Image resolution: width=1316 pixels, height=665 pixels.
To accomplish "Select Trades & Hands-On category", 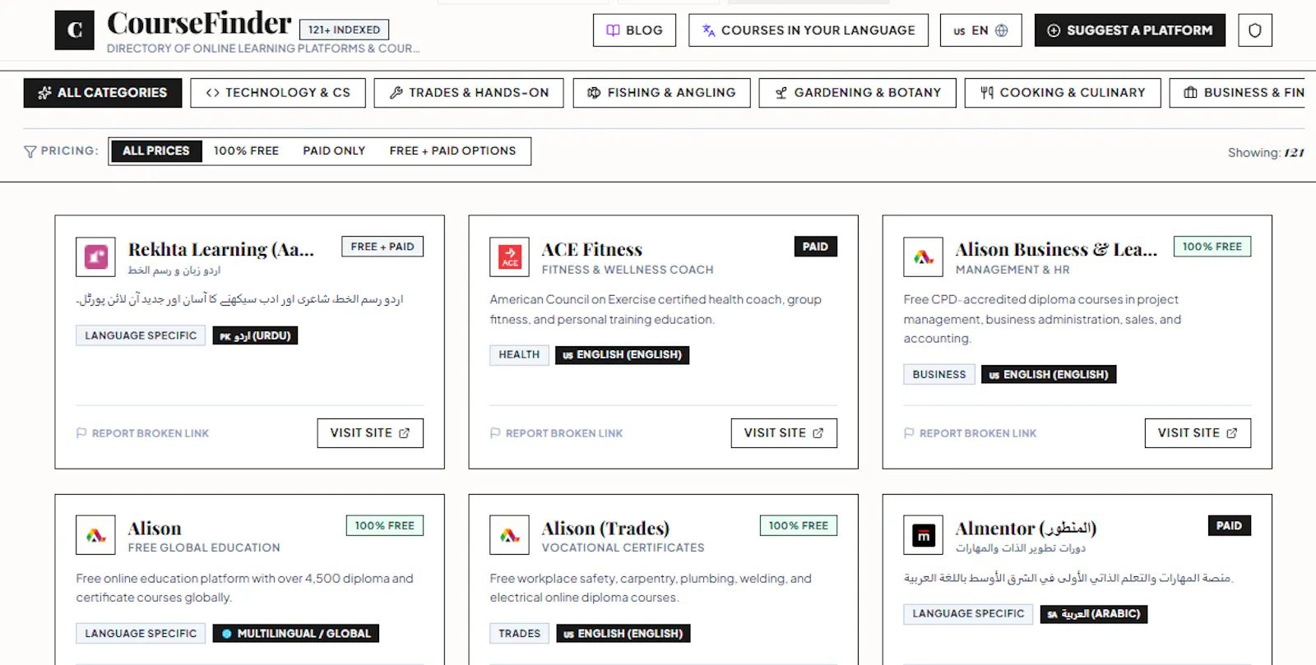I will 469,93.
